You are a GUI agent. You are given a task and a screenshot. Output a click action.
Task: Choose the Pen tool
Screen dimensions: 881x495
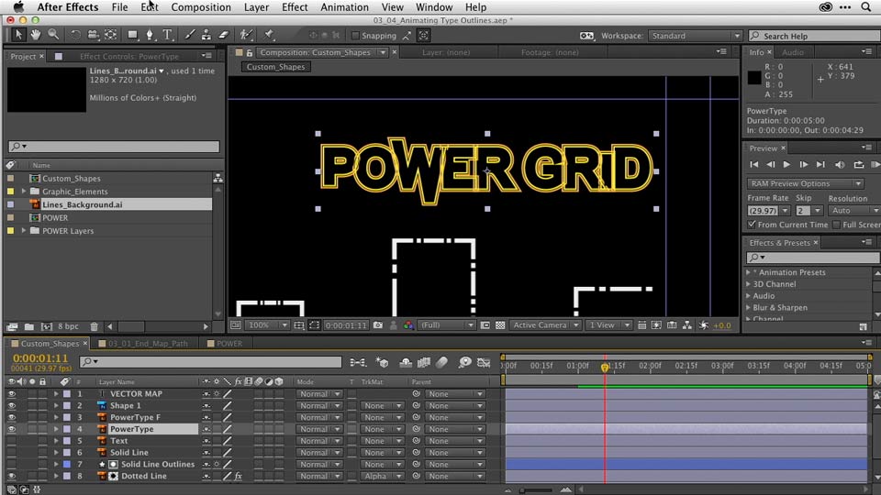151,35
